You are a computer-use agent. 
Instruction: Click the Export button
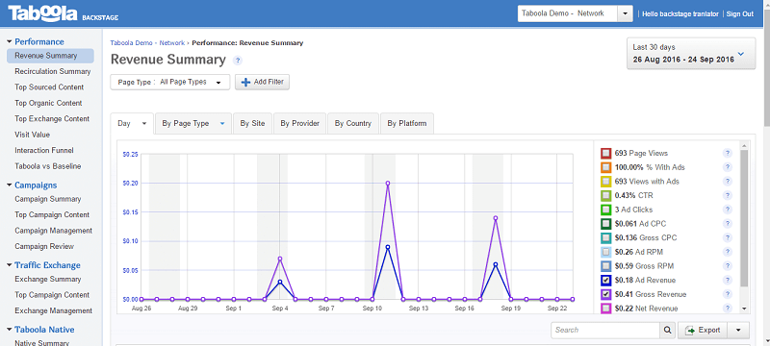[x=703, y=331]
